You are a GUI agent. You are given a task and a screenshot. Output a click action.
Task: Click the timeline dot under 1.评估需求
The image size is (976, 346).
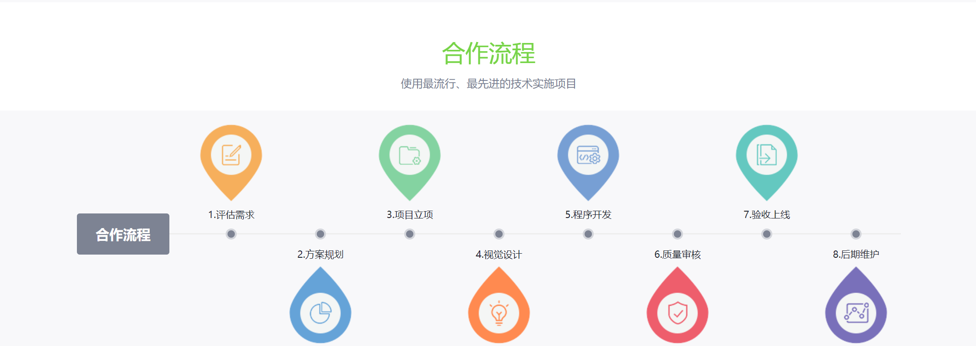pyautogui.click(x=231, y=234)
